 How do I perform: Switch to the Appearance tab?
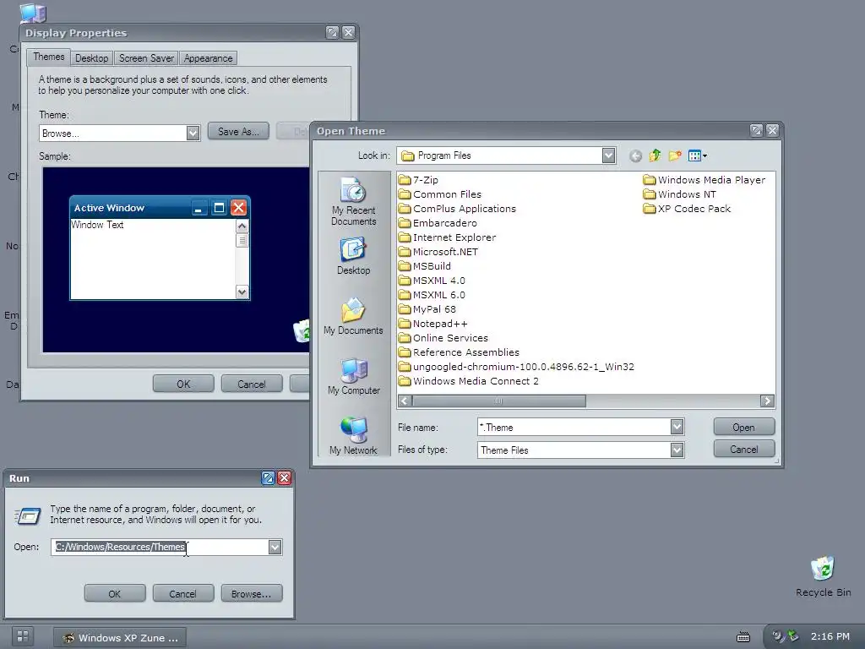(208, 58)
